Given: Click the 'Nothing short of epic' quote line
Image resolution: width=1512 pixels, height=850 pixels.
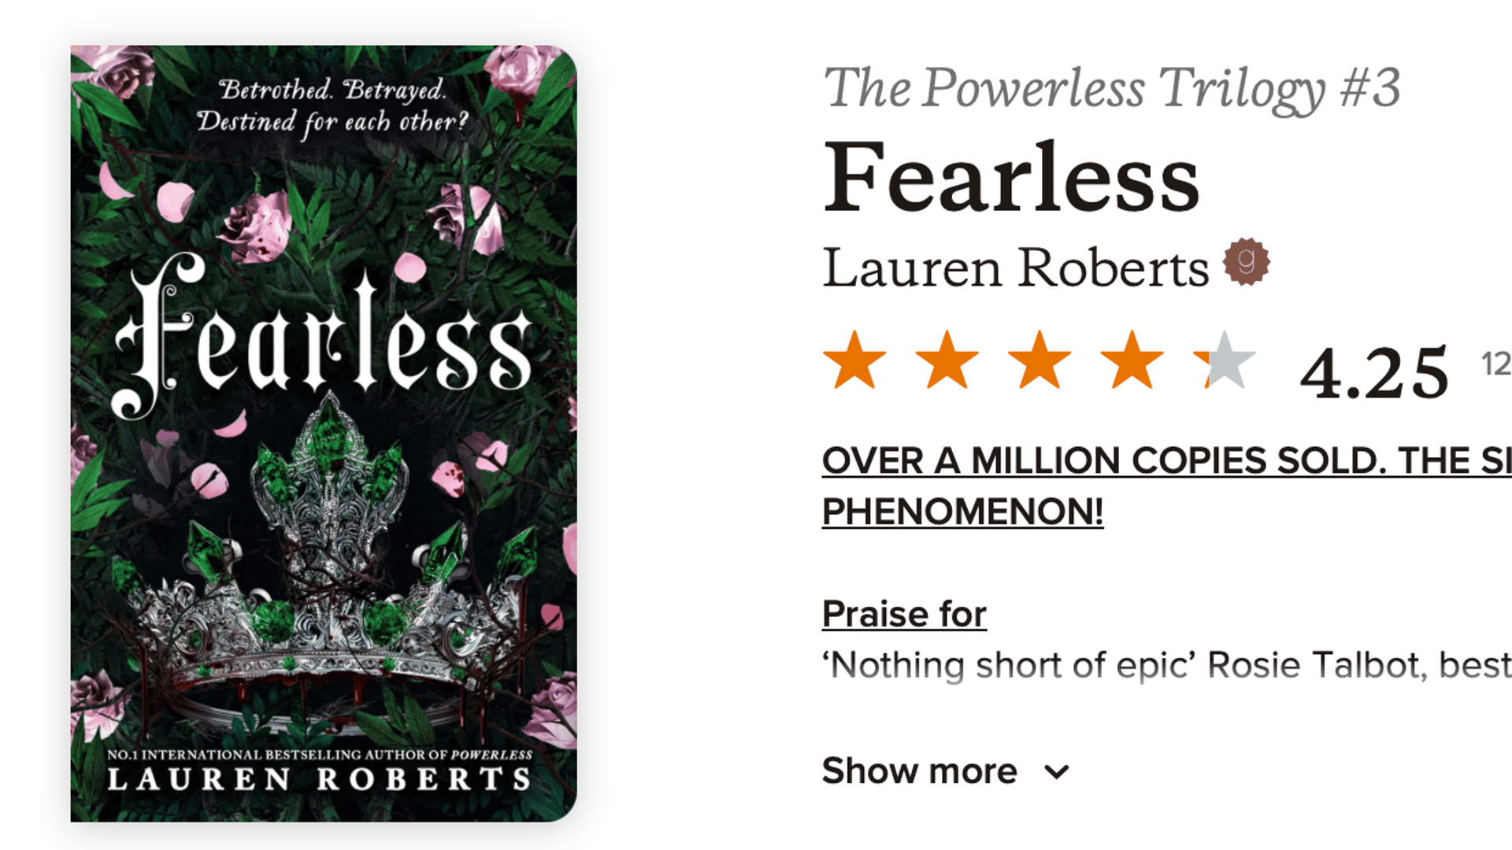Looking at the screenshot, I should click(1165, 666).
